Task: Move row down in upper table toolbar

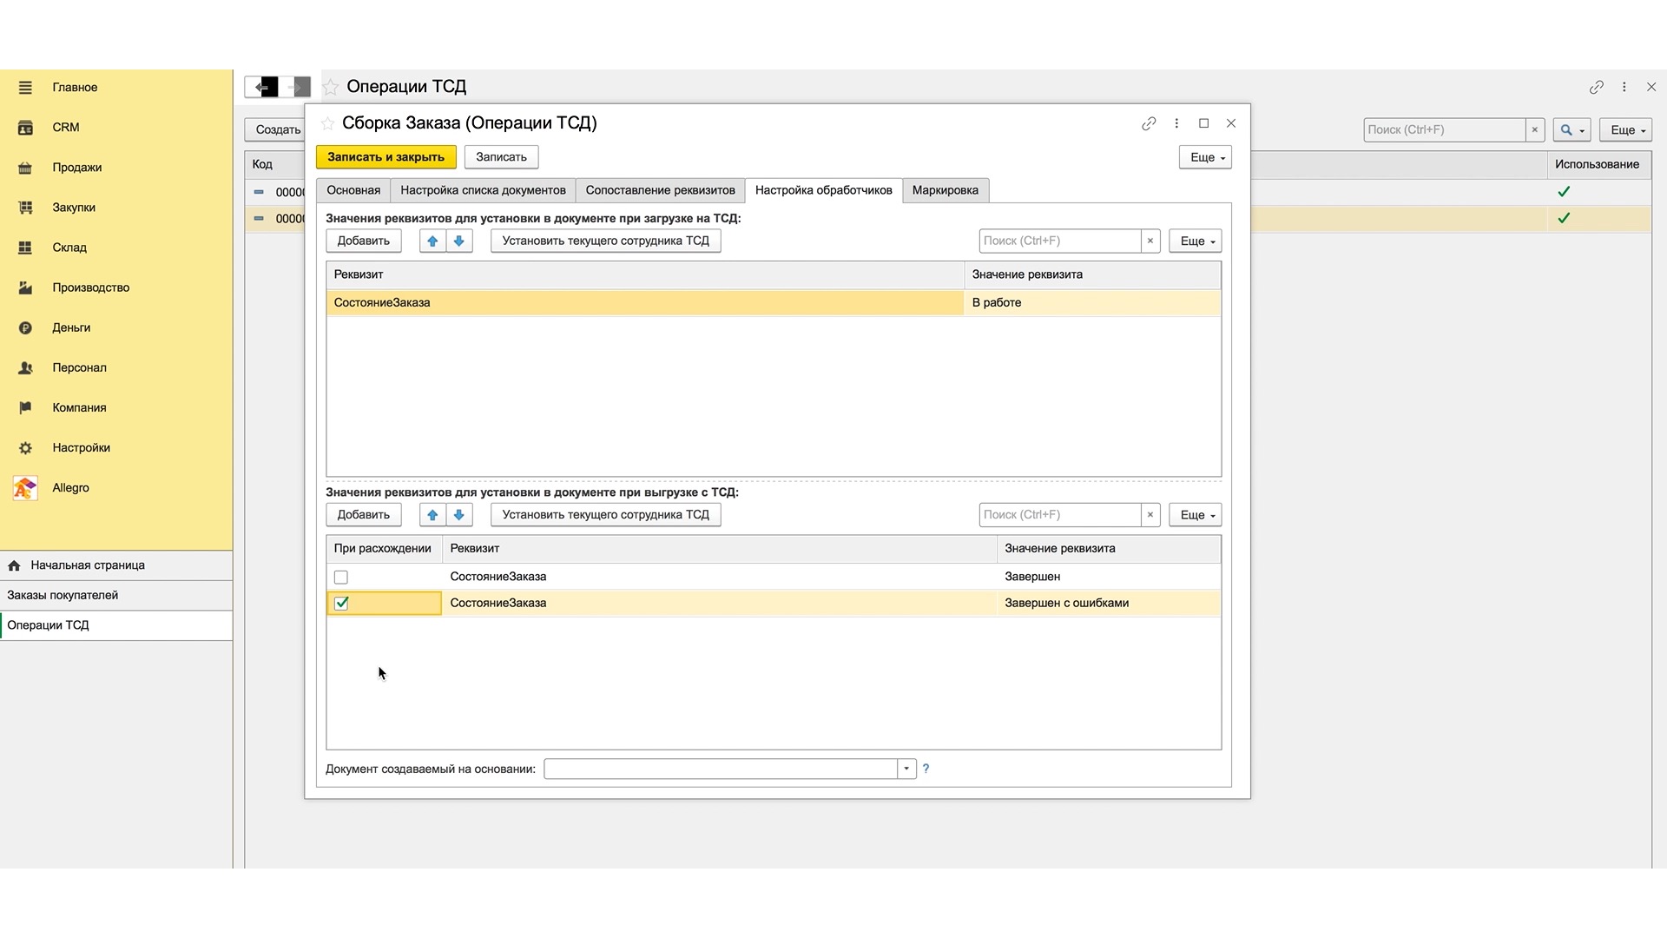Action: [459, 241]
